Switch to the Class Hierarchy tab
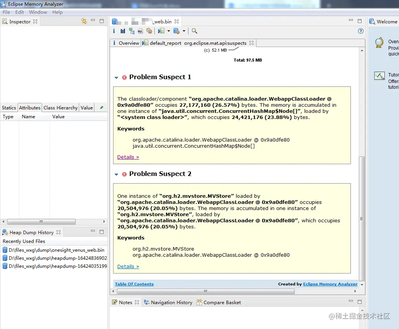 [x=60, y=107]
